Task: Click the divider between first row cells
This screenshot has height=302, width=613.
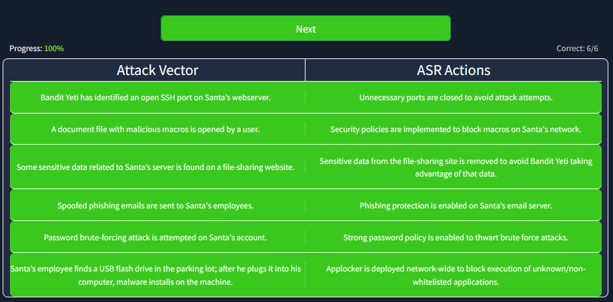Action: point(306,98)
